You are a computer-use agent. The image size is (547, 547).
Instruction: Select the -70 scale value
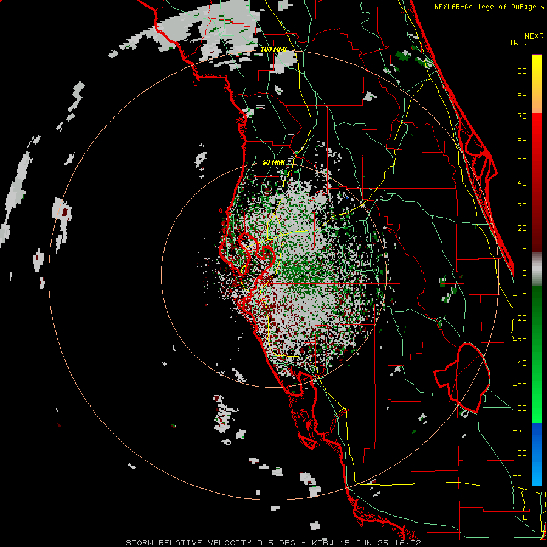[x=520, y=431]
